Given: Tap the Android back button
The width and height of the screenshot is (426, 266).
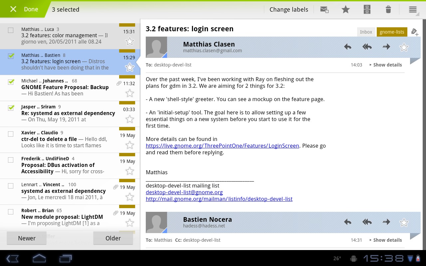Looking at the screenshot, I should [x=12, y=258].
